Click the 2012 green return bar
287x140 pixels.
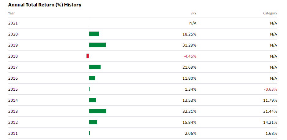click(93, 122)
